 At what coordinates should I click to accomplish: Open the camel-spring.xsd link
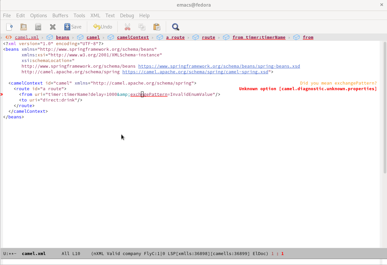195,72
